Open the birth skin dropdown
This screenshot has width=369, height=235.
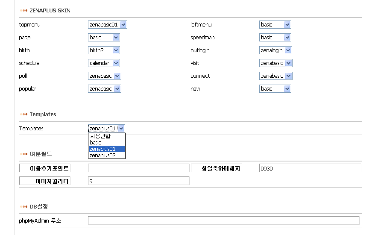104,50
